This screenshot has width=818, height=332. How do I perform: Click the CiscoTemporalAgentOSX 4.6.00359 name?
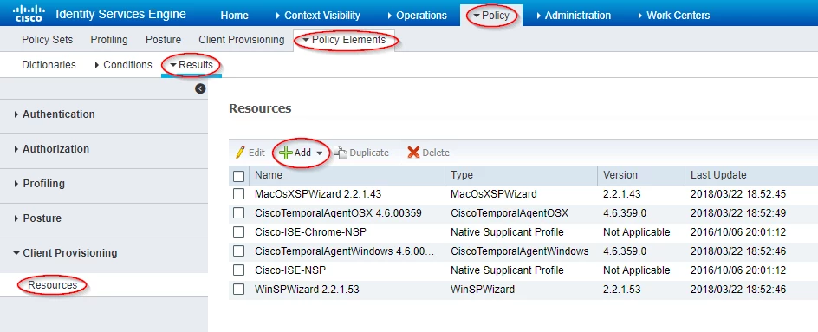(338, 213)
